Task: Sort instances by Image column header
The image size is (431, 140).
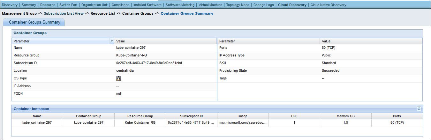Action: pos(243,116)
